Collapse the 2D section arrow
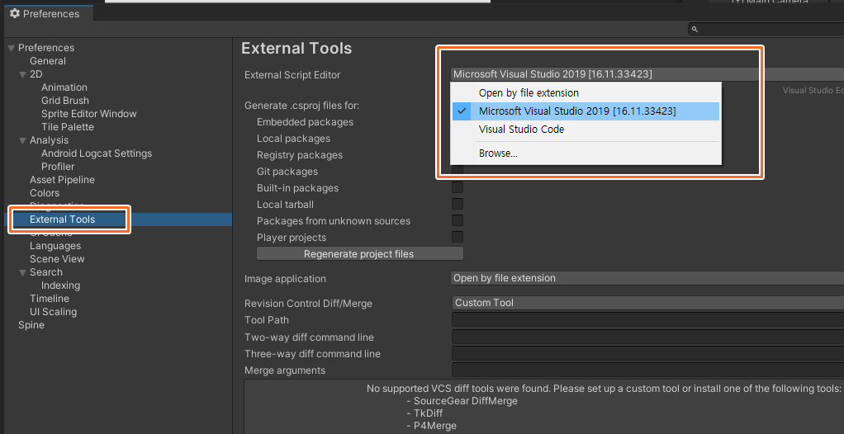 point(22,74)
